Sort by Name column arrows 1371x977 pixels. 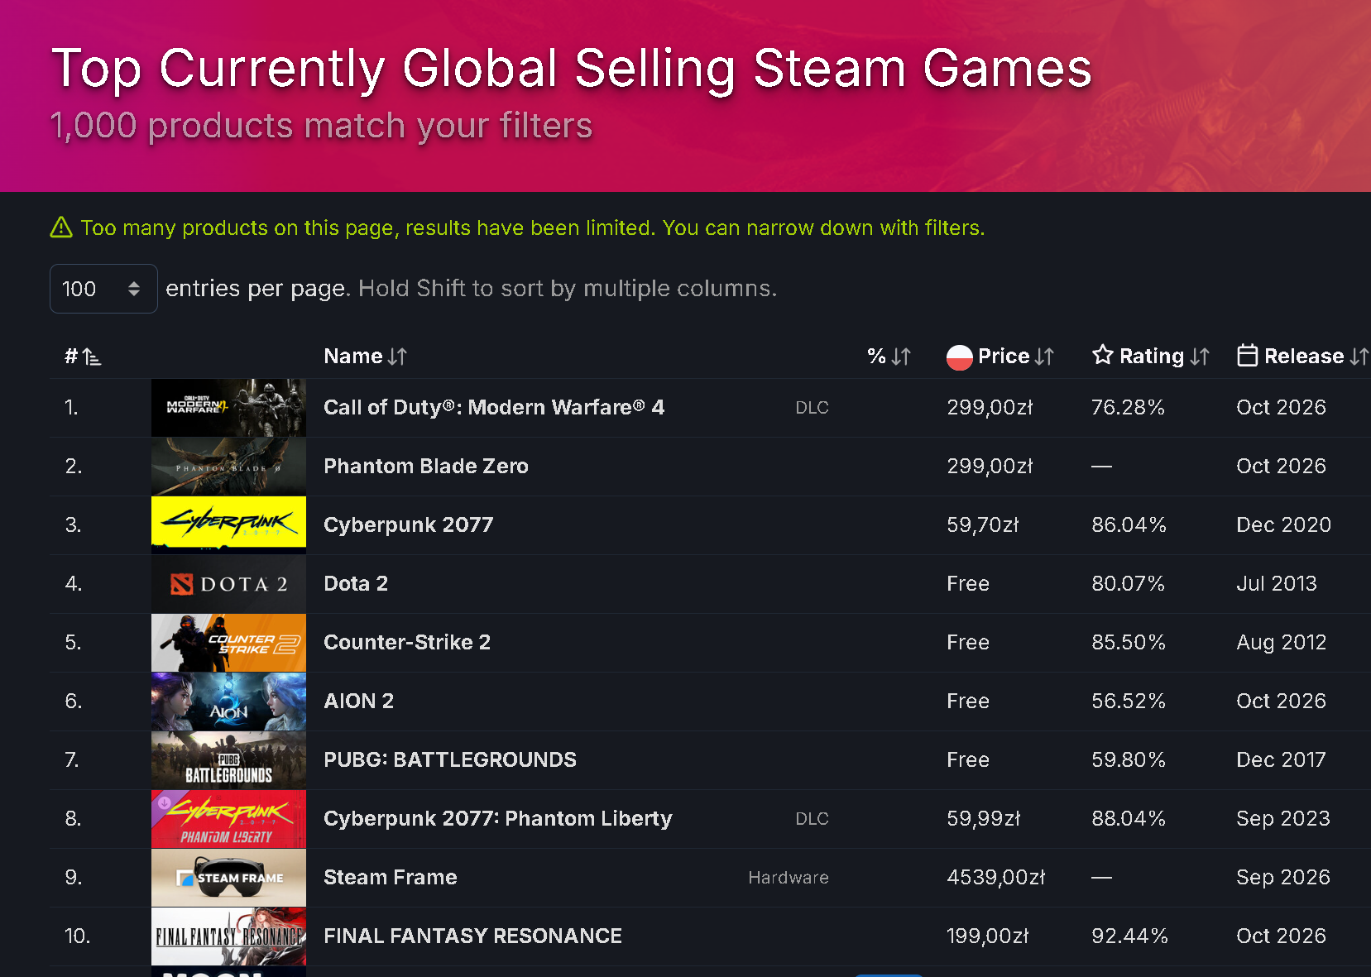point(397,357)
